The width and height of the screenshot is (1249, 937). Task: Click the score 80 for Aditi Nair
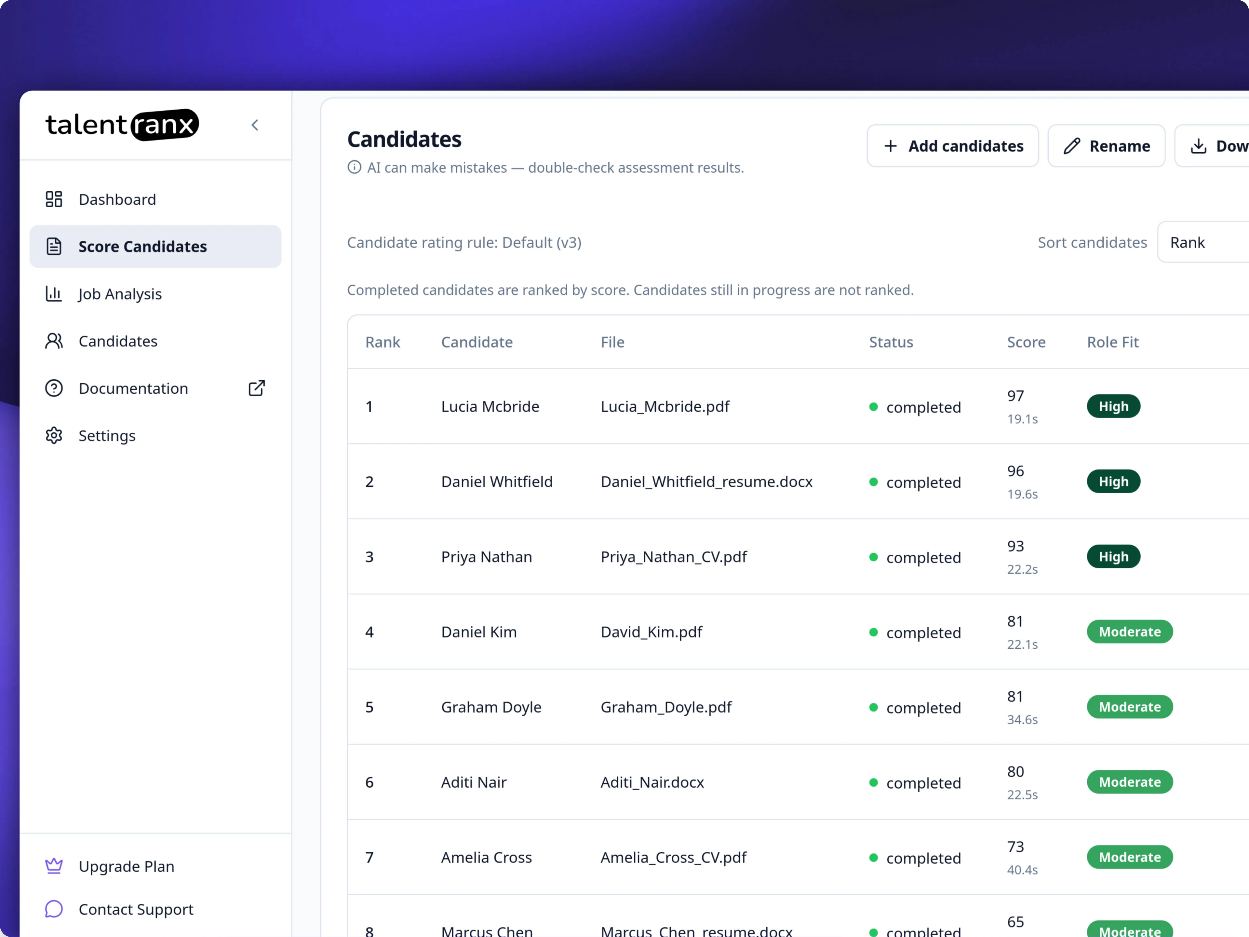1015,771
